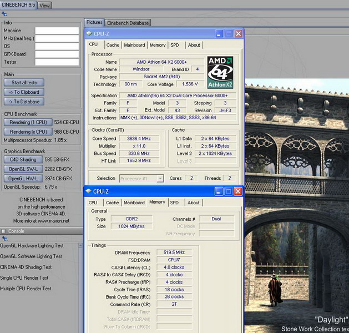Click the 'OpenGL Software Lighting Test' console entry
Screen dimensions: 349x333
click(x=31, y=256)
